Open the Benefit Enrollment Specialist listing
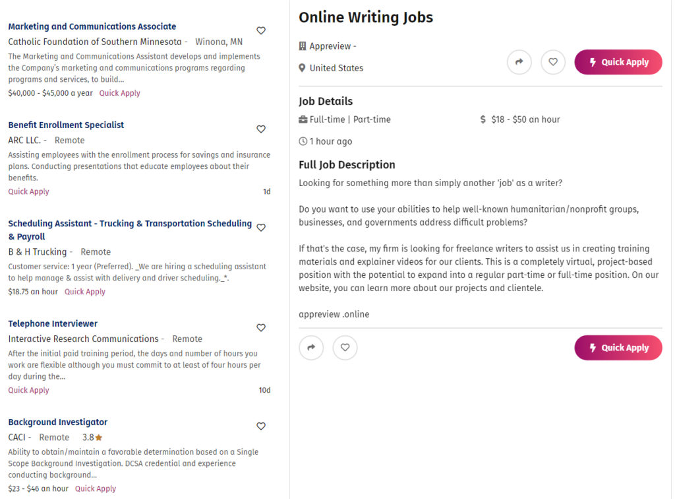The height and width of the screenshot is (499, 675). point(66,125)
